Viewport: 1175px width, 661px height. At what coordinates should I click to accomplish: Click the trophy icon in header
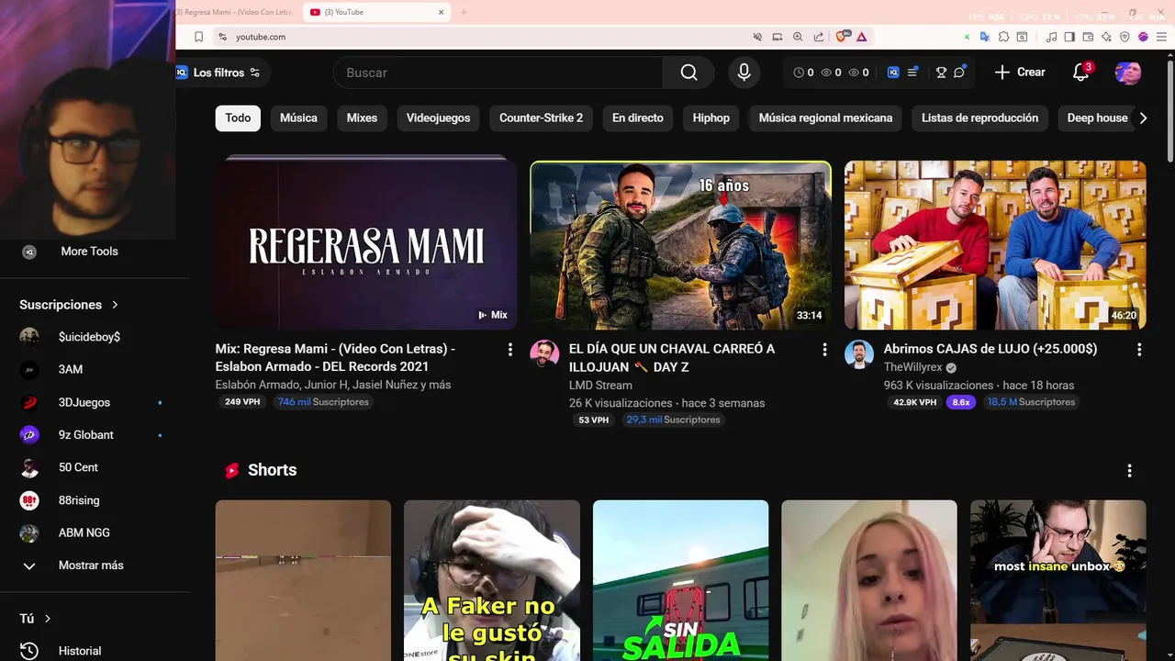(x=941, y=73)
